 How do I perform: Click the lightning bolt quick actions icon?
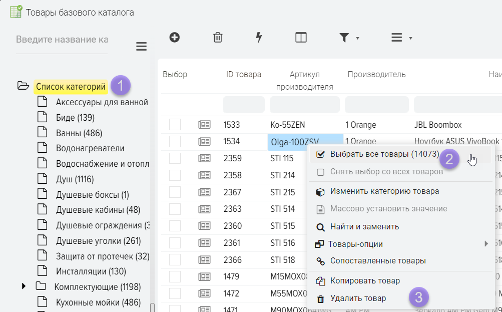(x=259, y=38)
